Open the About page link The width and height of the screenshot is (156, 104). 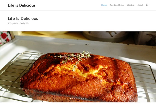click(x=140, y=5)
